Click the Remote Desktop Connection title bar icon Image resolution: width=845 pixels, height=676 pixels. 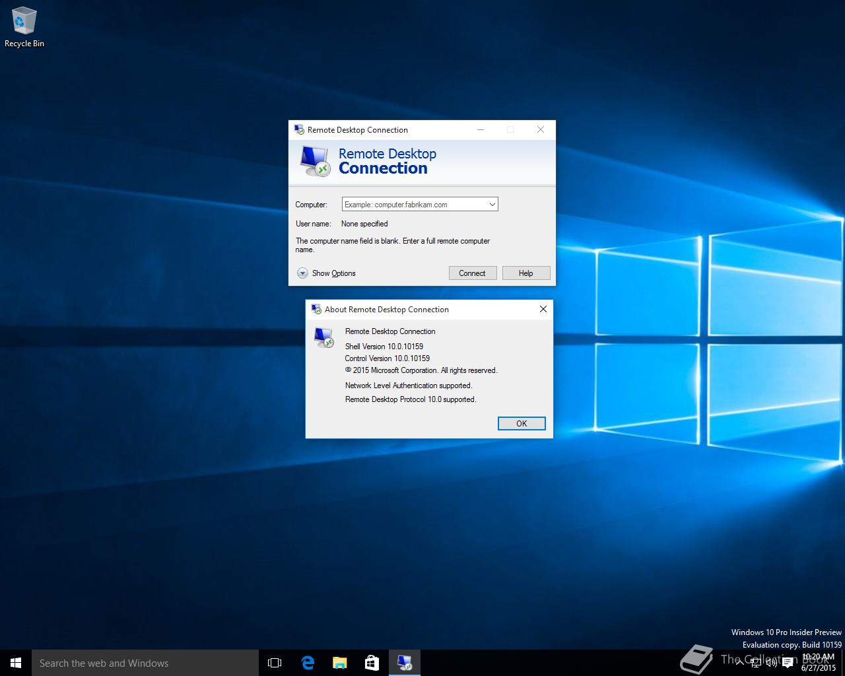[299, 130]
